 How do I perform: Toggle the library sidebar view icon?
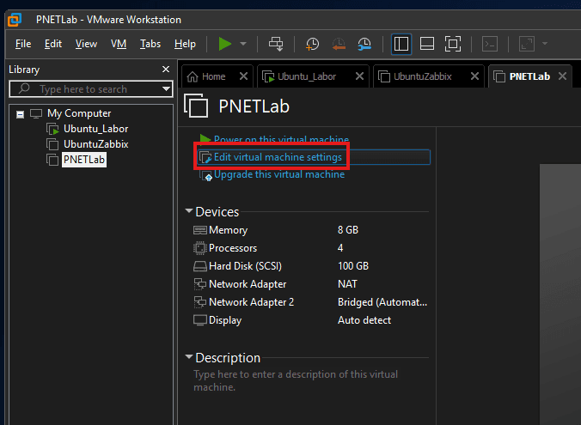coord(401,44)
